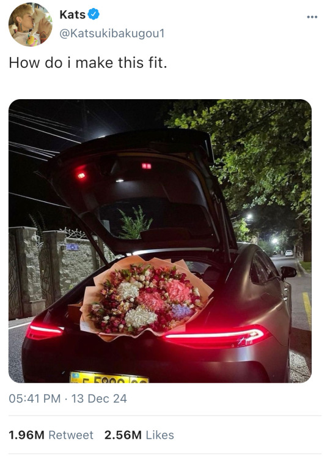Click the Likes label
The height and width of the screenshot is (456, 330).
(x=160, y=435)
